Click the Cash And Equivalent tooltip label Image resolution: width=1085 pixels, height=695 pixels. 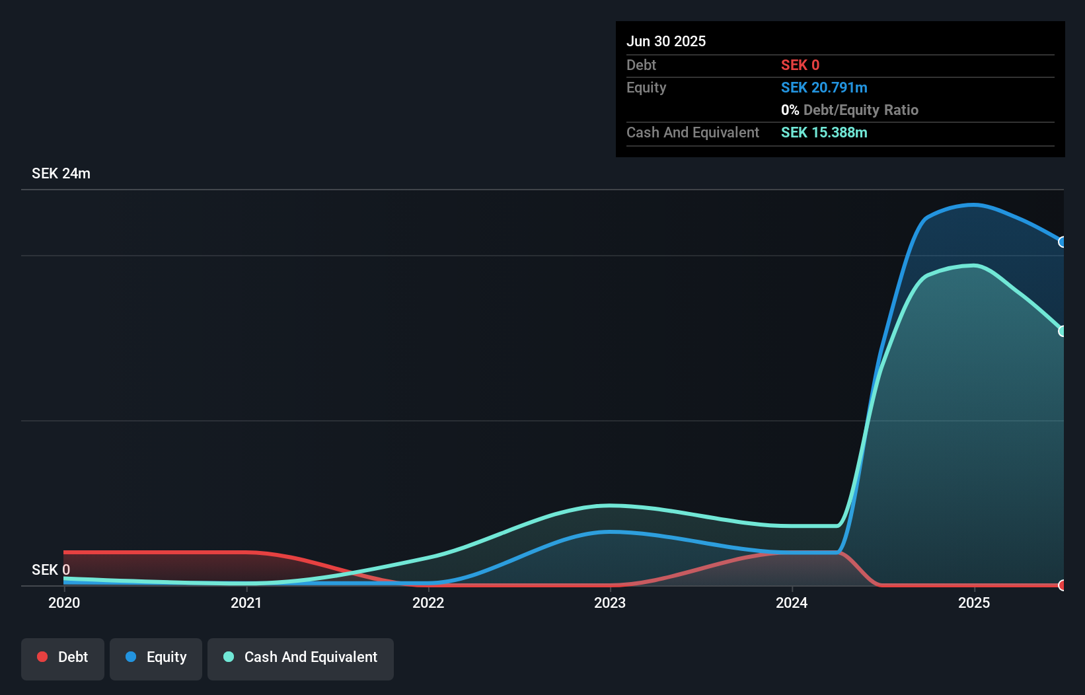[692, 133]
